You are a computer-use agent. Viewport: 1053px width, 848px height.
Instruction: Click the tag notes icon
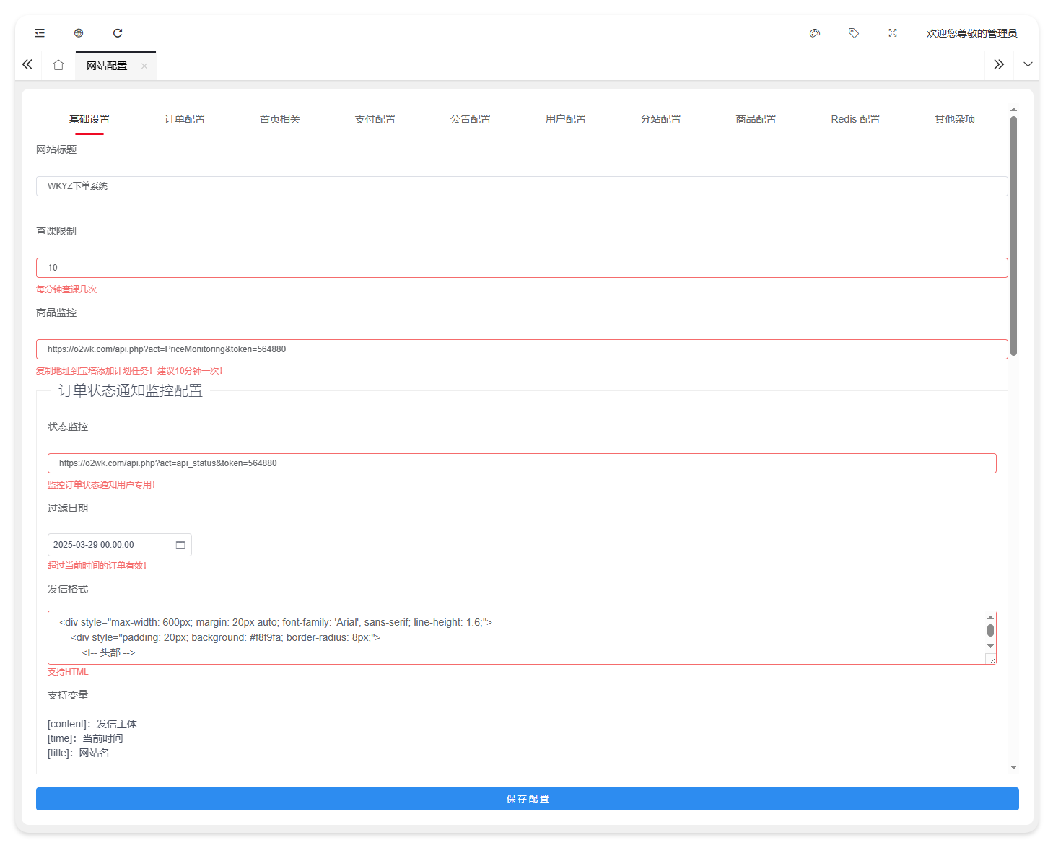(854, 33)
